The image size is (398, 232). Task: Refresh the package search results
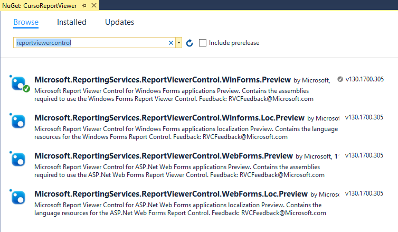[189, 43]
